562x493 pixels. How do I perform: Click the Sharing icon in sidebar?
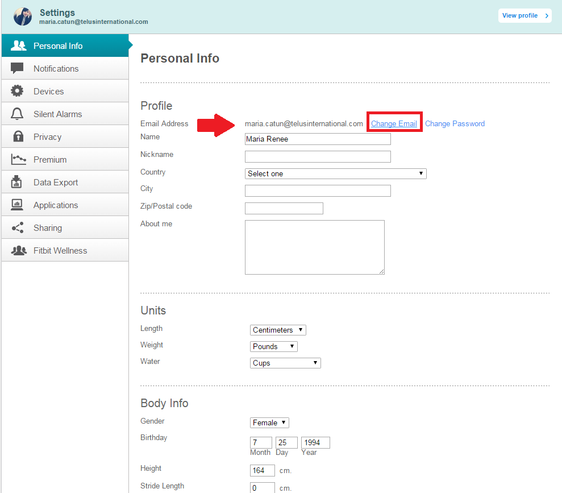pyautogui.click(x=18, y=227)
